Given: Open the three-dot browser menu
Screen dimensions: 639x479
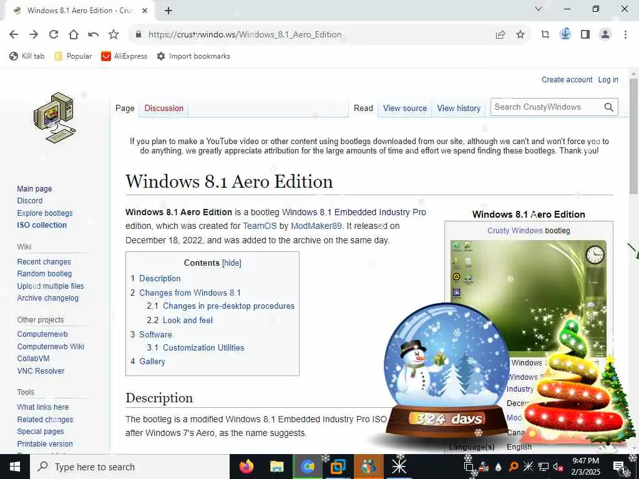Looking at the screenshot, I should point(625,35).
